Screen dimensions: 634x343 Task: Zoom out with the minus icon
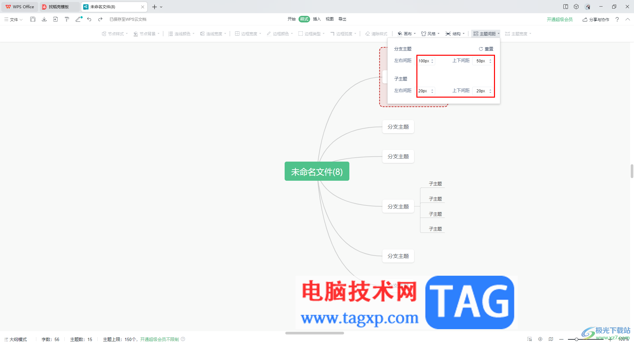tap(561, 339)
